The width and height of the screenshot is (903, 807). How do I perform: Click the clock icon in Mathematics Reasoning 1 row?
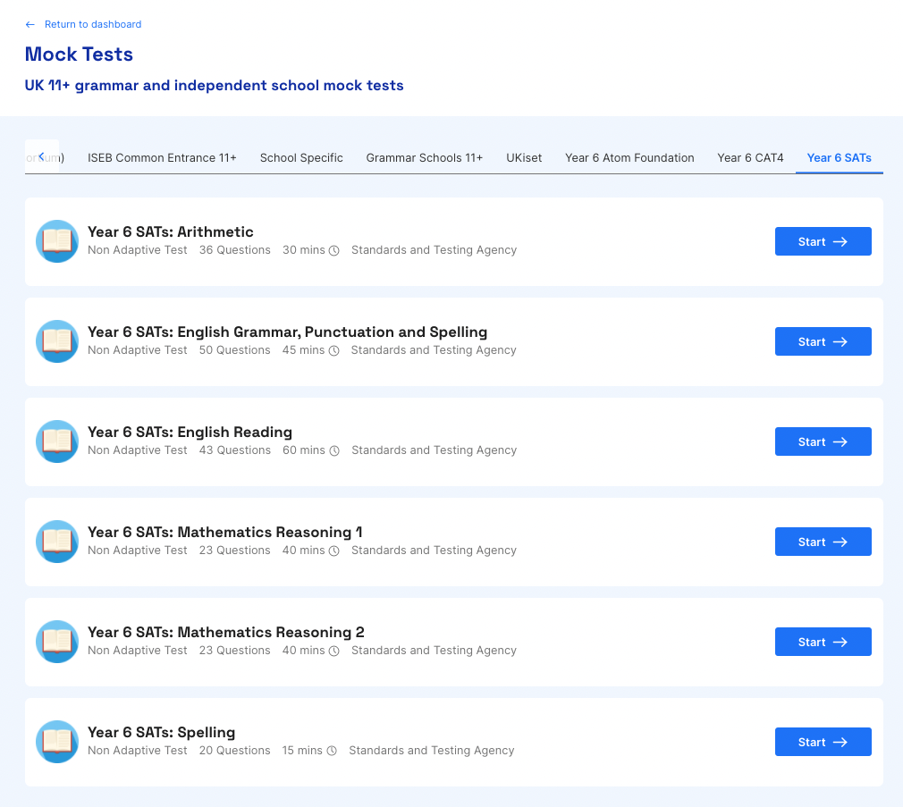click(x=334, y=551)
